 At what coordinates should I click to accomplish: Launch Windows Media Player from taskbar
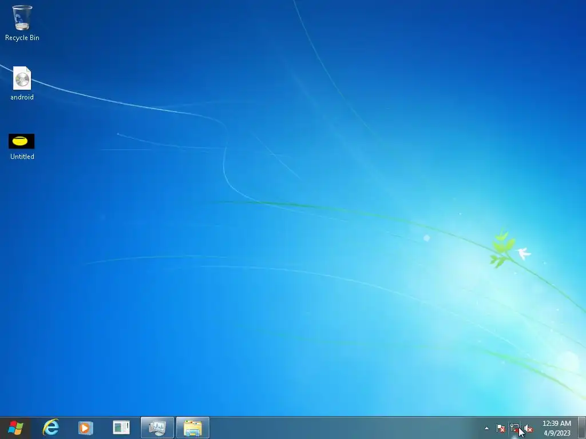[86, 428]
